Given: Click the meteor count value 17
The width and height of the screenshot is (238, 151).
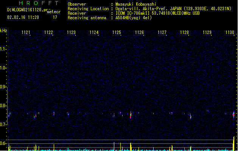Looking at the screenshot, I should (x=55, y=17).
